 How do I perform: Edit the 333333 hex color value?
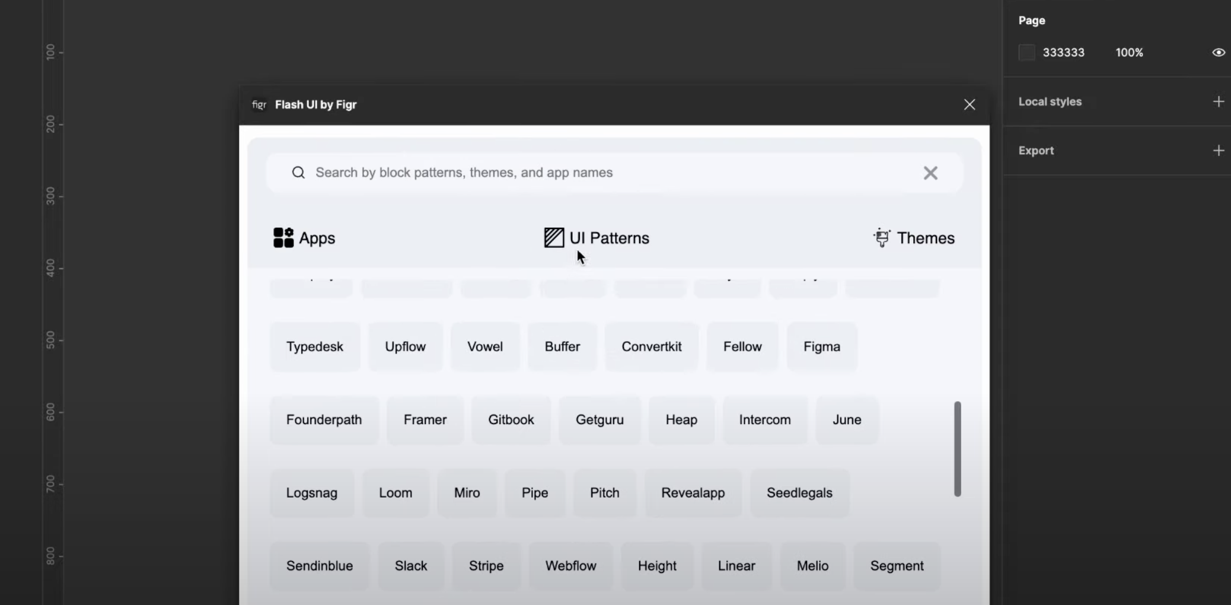1064,52
